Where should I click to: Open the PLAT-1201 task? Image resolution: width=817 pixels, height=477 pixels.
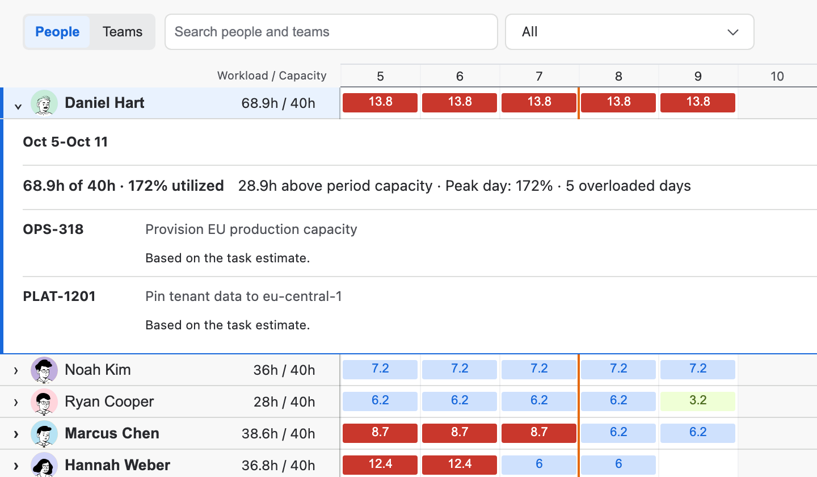click(59, 296)
